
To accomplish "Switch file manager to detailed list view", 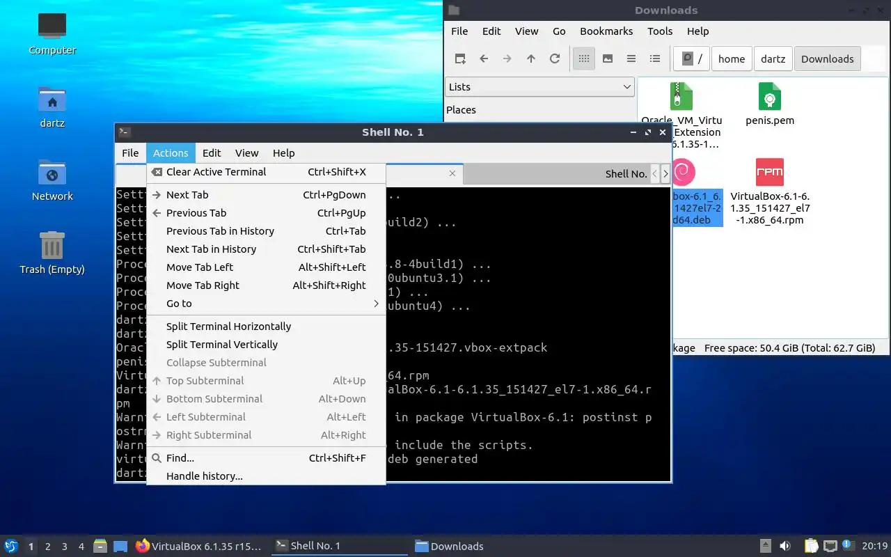I will tap(655, 58).
